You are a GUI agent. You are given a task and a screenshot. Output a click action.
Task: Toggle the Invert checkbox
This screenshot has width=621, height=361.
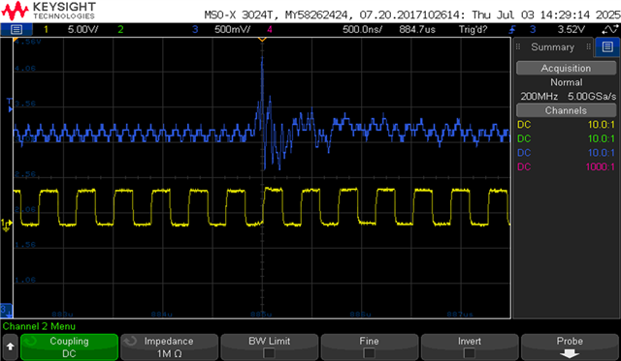point(469,352)
